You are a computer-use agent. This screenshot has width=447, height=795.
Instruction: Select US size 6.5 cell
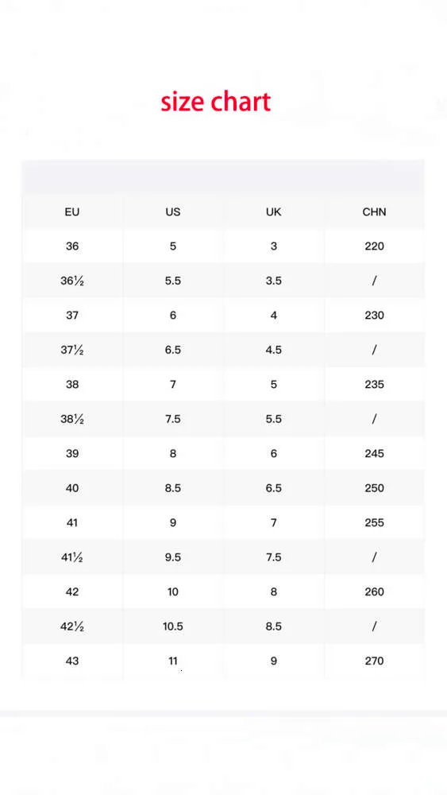pyautogui.click(x=172, y=350)
